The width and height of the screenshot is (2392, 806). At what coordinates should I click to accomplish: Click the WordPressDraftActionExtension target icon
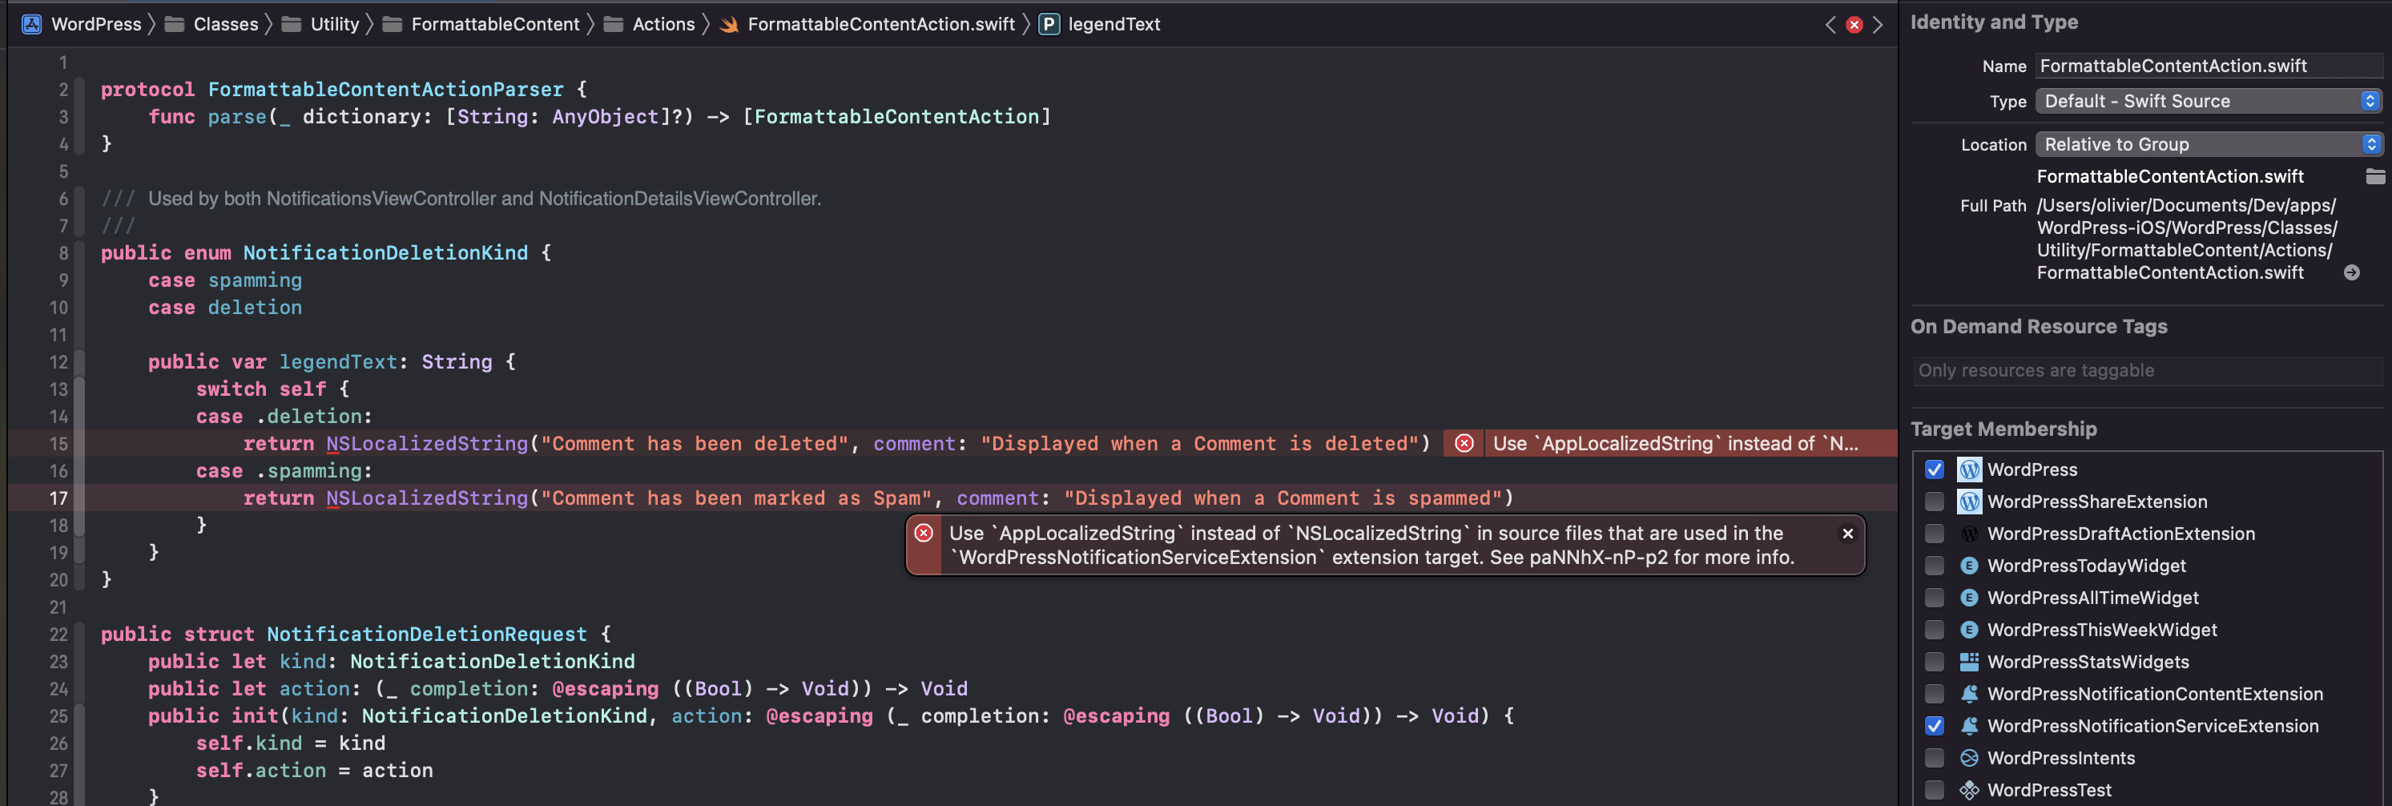coord(1970,534)
